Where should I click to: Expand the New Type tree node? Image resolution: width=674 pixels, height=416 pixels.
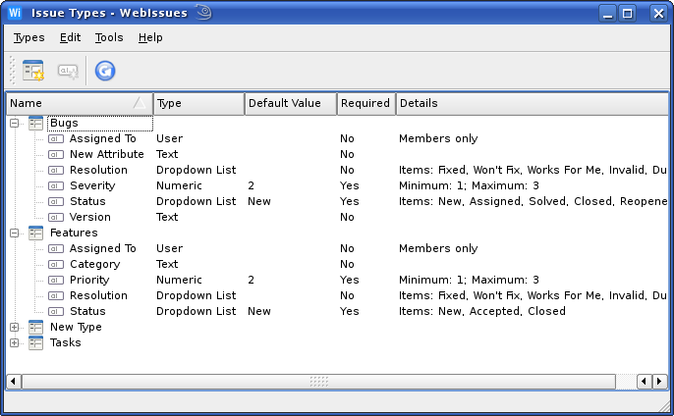click(x=15, y=327)
